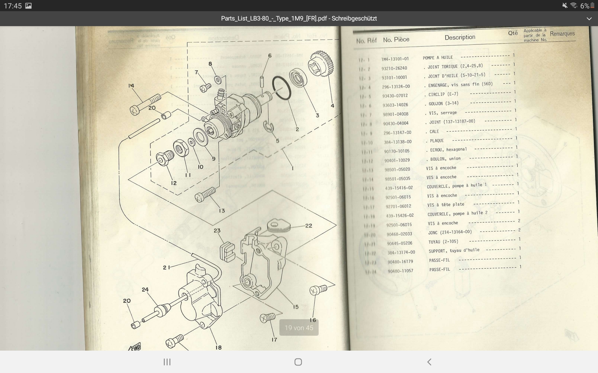Tap the gear labeled 4 in diagram
This screenshot has height=373, width=598.
(x=321, y=64)
